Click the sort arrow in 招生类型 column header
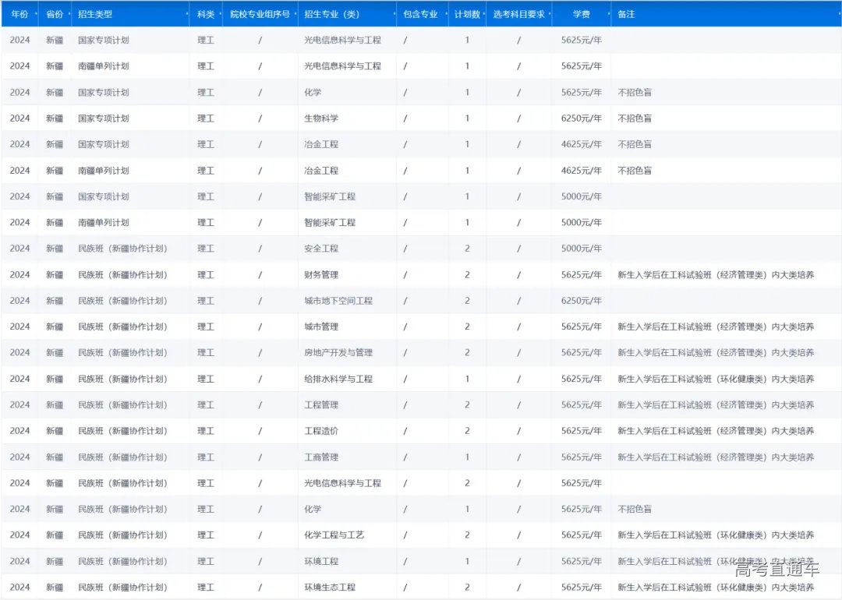The width and height of the screenshot is (842, 600). click(187, 15)
